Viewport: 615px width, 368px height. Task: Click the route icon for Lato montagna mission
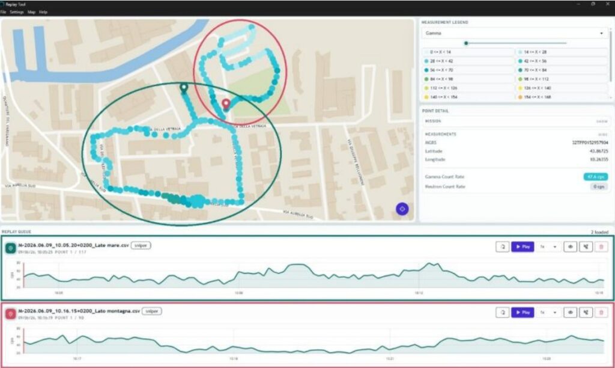point(586,312)
